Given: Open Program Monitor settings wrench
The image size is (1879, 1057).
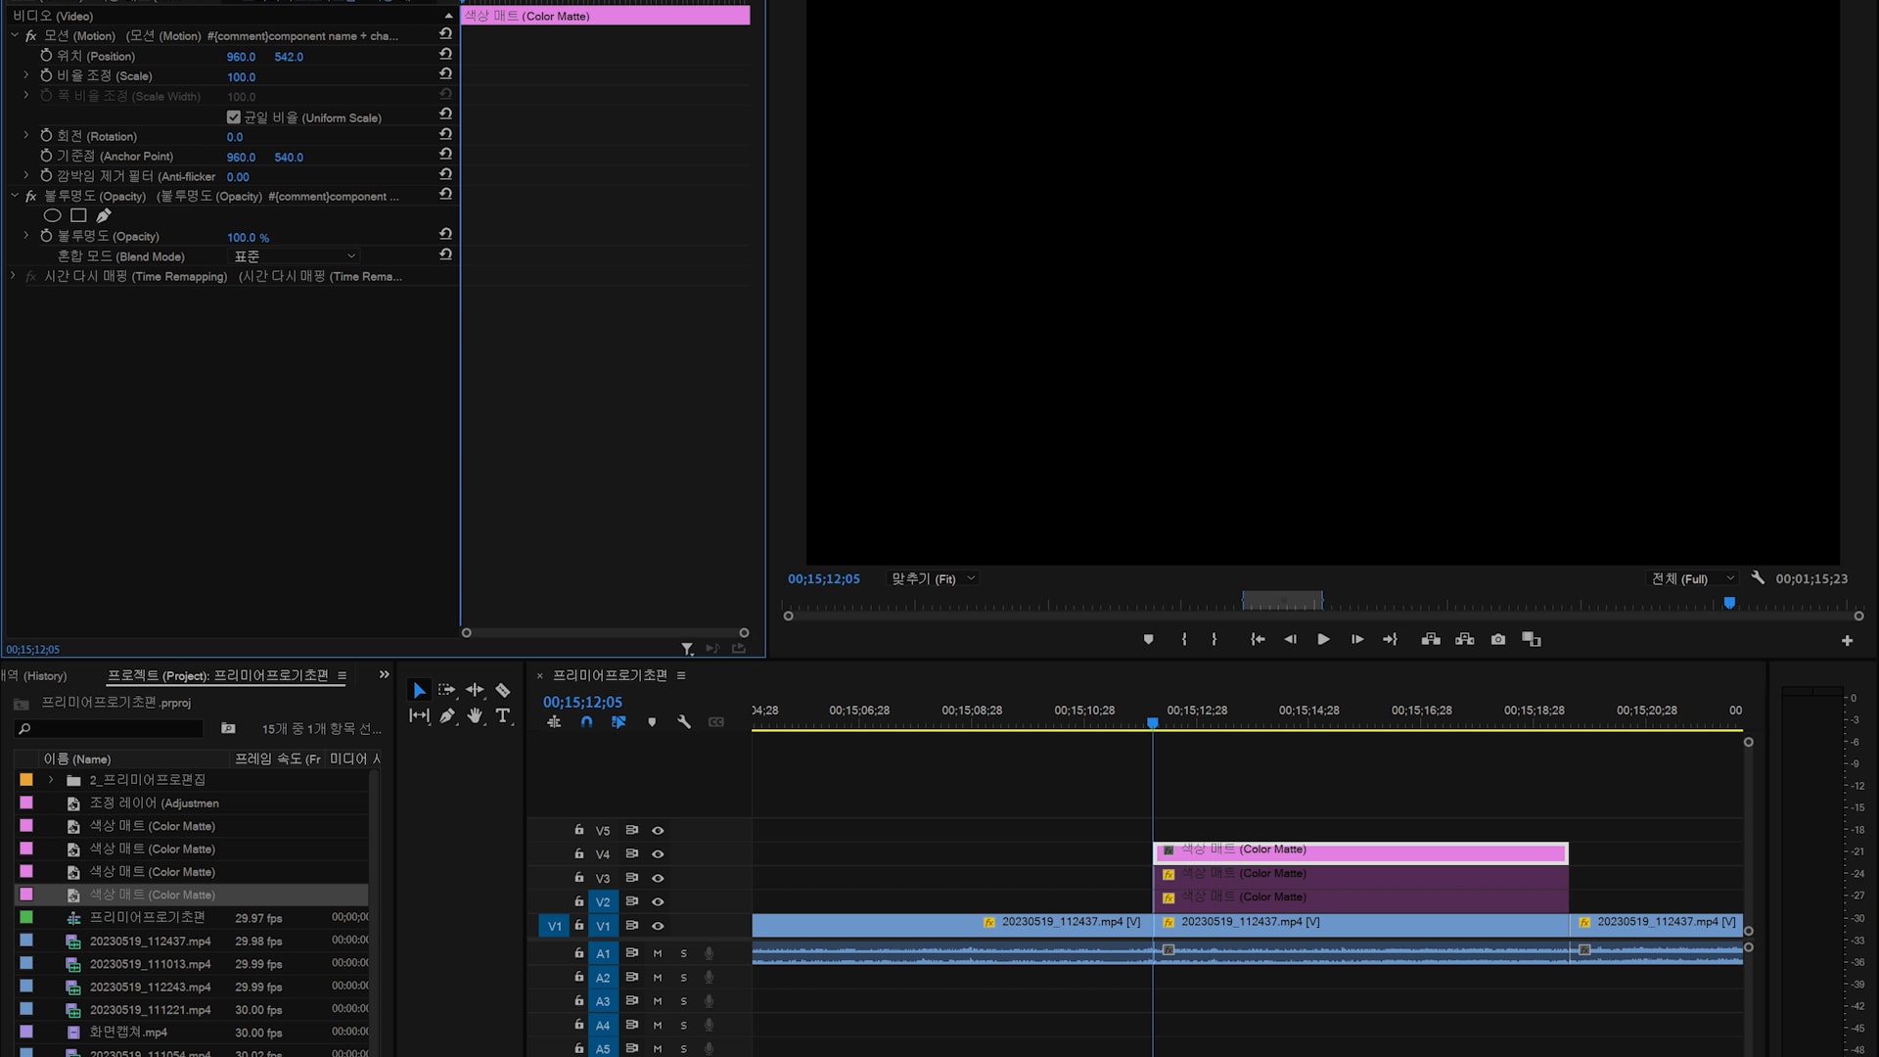Looking at the screenshot, I should (x=1758, y=578).
